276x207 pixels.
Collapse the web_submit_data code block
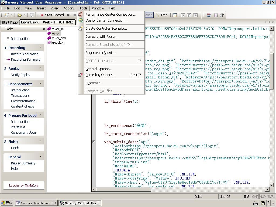coord(94,142)
